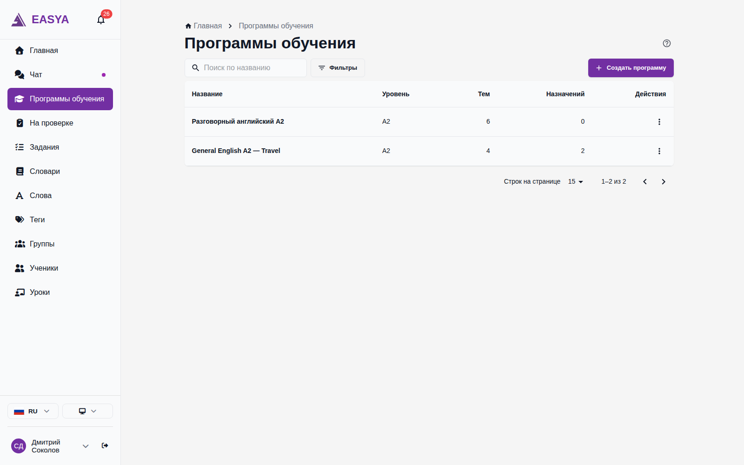Open Группы section
This screenshot has width=744, height=465.
coord(60,244)
